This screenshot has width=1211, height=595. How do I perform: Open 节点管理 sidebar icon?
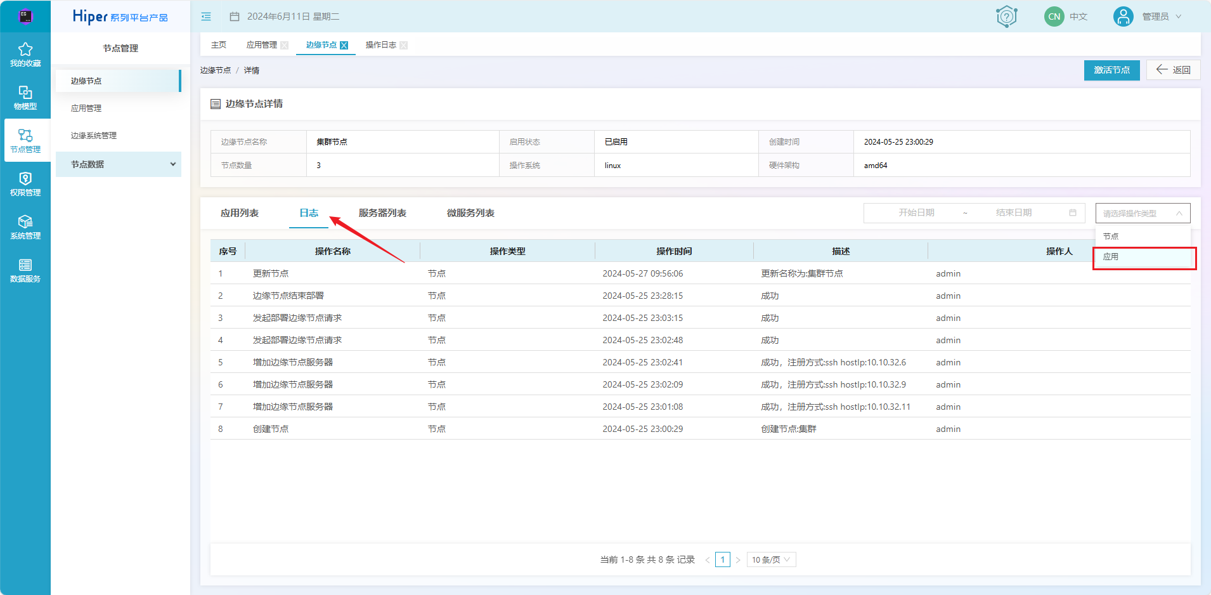click(x=25, y=135)
